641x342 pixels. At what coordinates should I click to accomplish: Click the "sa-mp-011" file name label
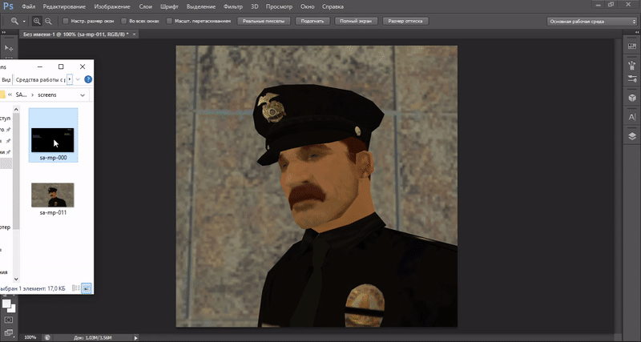tap(53, 212)
